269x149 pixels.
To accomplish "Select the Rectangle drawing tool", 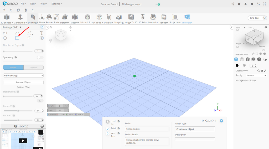I will 17,38.
